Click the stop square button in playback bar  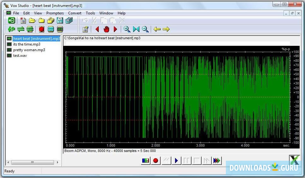point(196,160)
